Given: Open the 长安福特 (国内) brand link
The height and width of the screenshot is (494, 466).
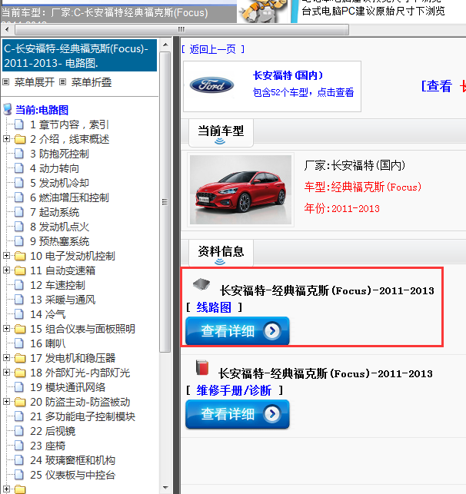Looking at the screenshot, I should (288, 75).
